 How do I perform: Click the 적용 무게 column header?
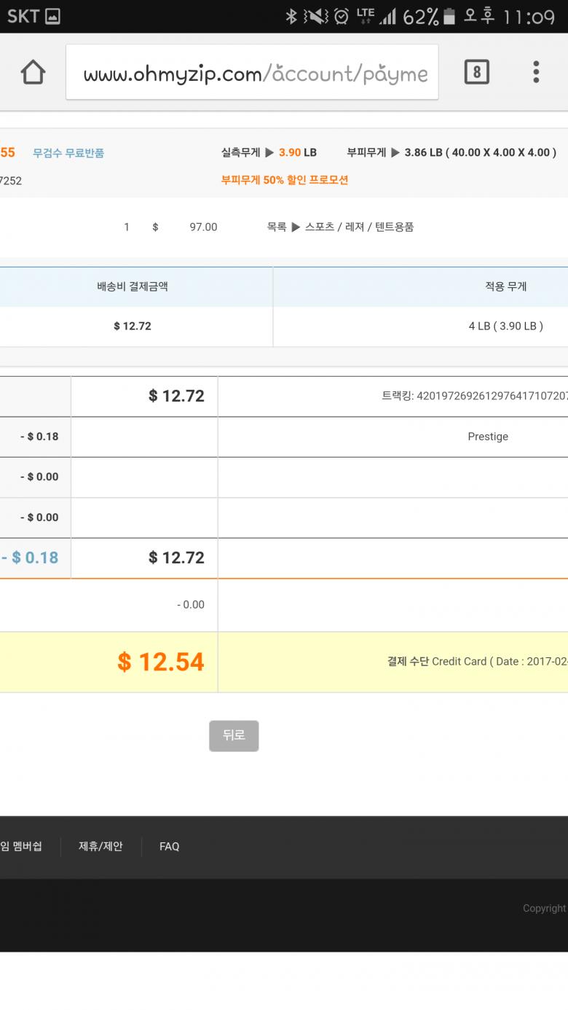pyautogui.click(x=505, y=286)
